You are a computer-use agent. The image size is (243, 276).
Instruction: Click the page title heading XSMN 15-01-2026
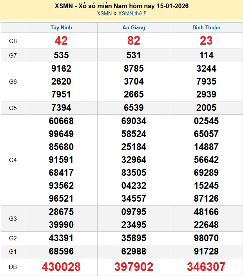point(121,6)
